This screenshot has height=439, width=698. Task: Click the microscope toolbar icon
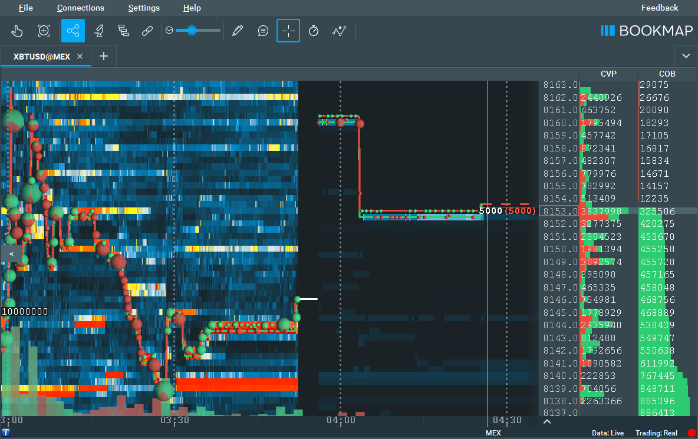[x=98, y=31]
